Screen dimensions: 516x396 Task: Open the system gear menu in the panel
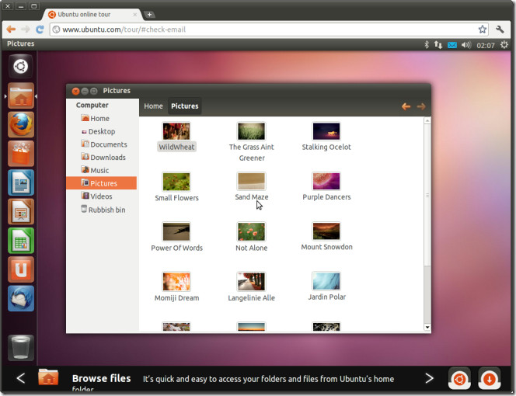tap(504, 45)
